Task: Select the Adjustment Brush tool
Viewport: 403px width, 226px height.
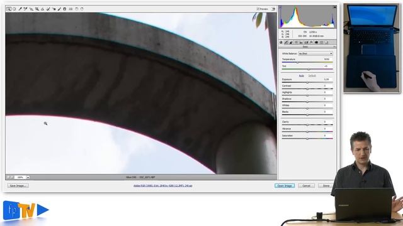Action: coord(59,9)
